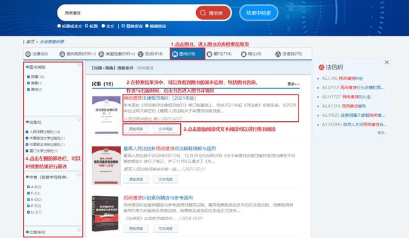Viewport: 409px width, 238px height.
Task: Open 文本阅读 for 司法解释理解与适用 book
Action: click(x=166, y=179)
